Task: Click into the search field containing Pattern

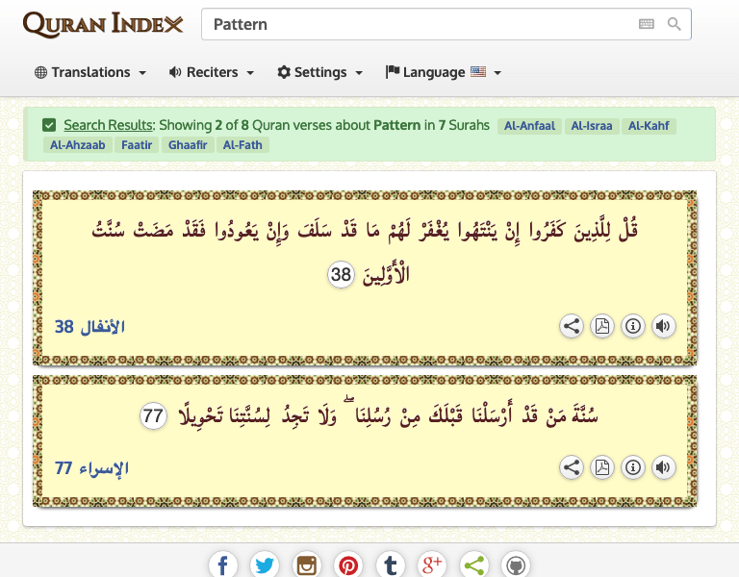Action: 414,24
